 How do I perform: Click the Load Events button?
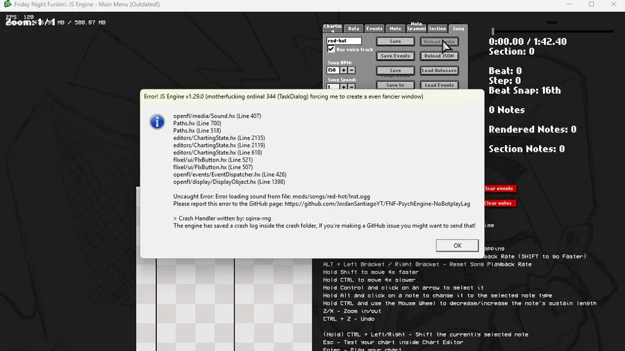tap(439, 85)
